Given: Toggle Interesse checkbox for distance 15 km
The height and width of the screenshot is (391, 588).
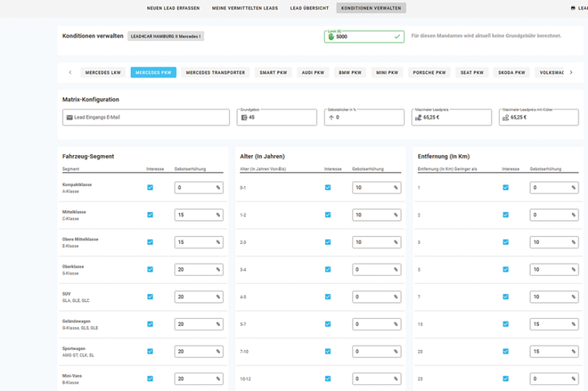Looking at the screenshot, I should click(x=505, y=324).
